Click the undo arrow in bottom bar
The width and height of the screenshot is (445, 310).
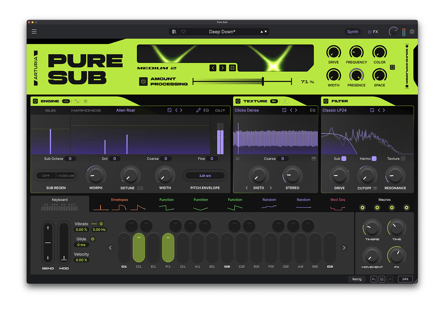[374, 279]
